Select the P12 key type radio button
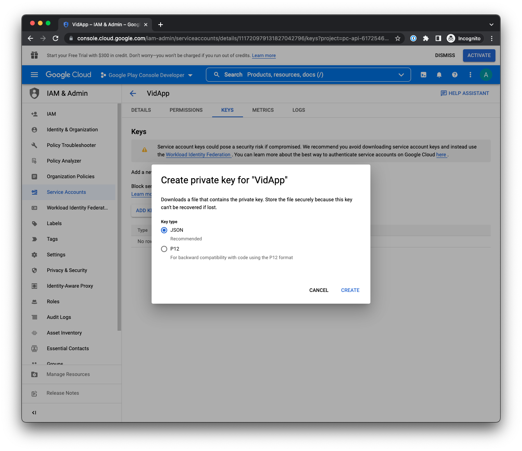 coord(164,249)
